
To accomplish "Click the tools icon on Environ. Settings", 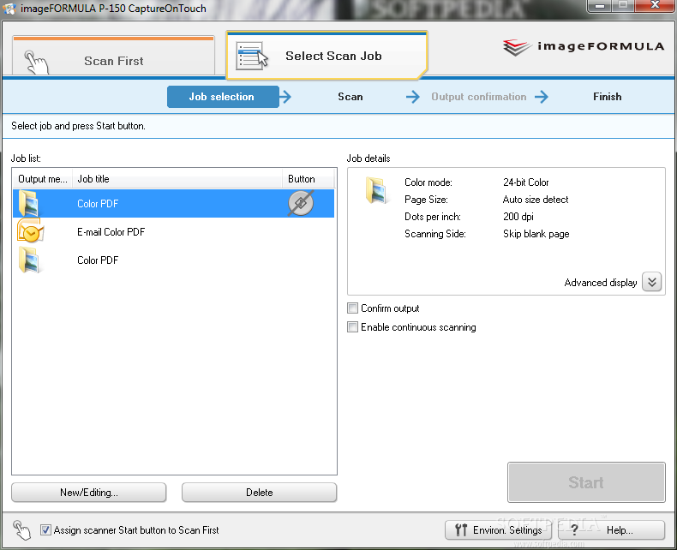I will point(461,530).
